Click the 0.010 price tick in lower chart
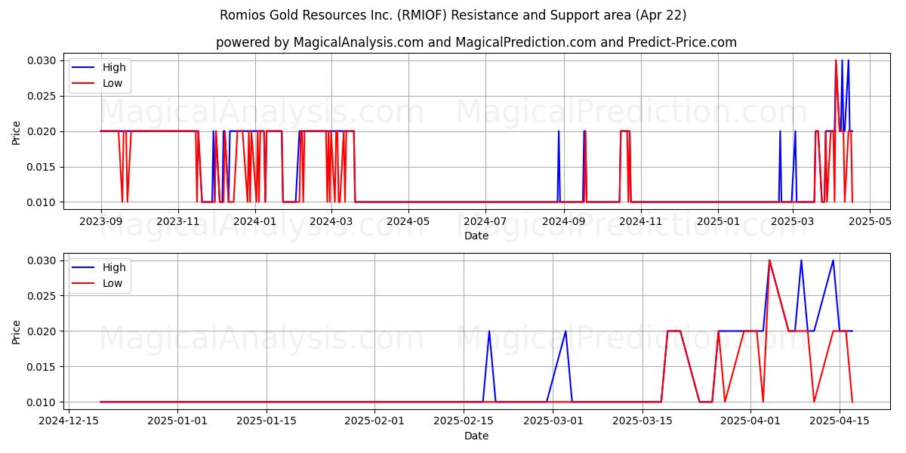 (43, 402)
